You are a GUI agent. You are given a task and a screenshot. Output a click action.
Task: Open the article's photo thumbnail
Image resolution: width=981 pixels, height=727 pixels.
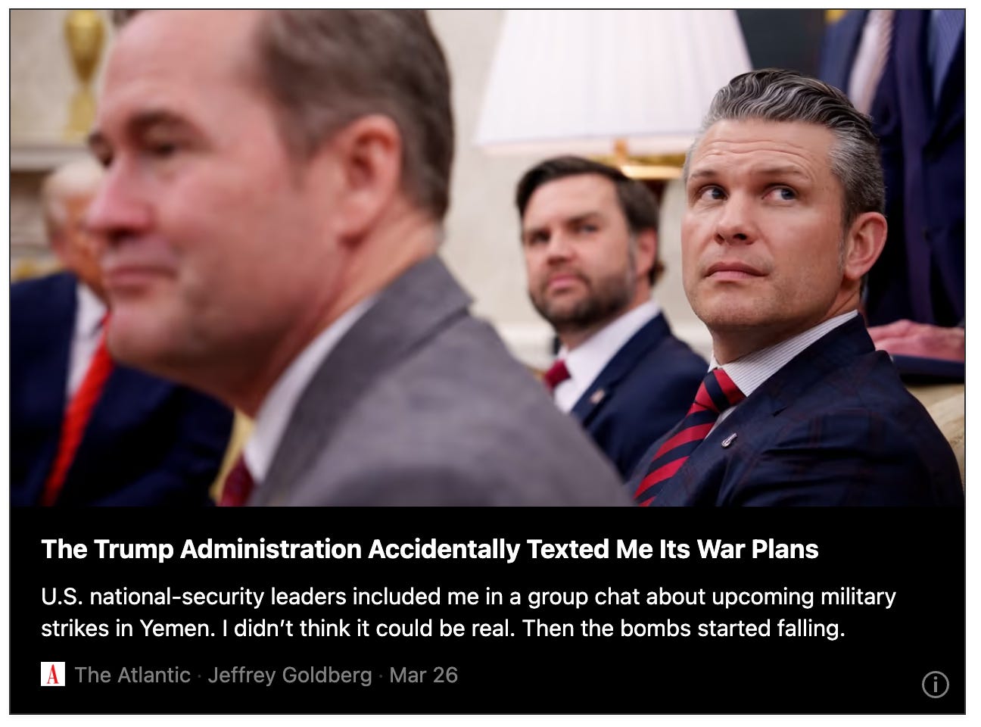(x=487, y=258)
